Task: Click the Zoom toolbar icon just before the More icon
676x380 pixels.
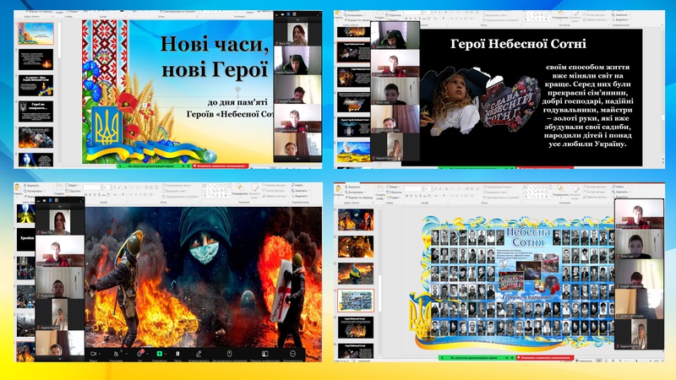Action: tap(264, 354)
